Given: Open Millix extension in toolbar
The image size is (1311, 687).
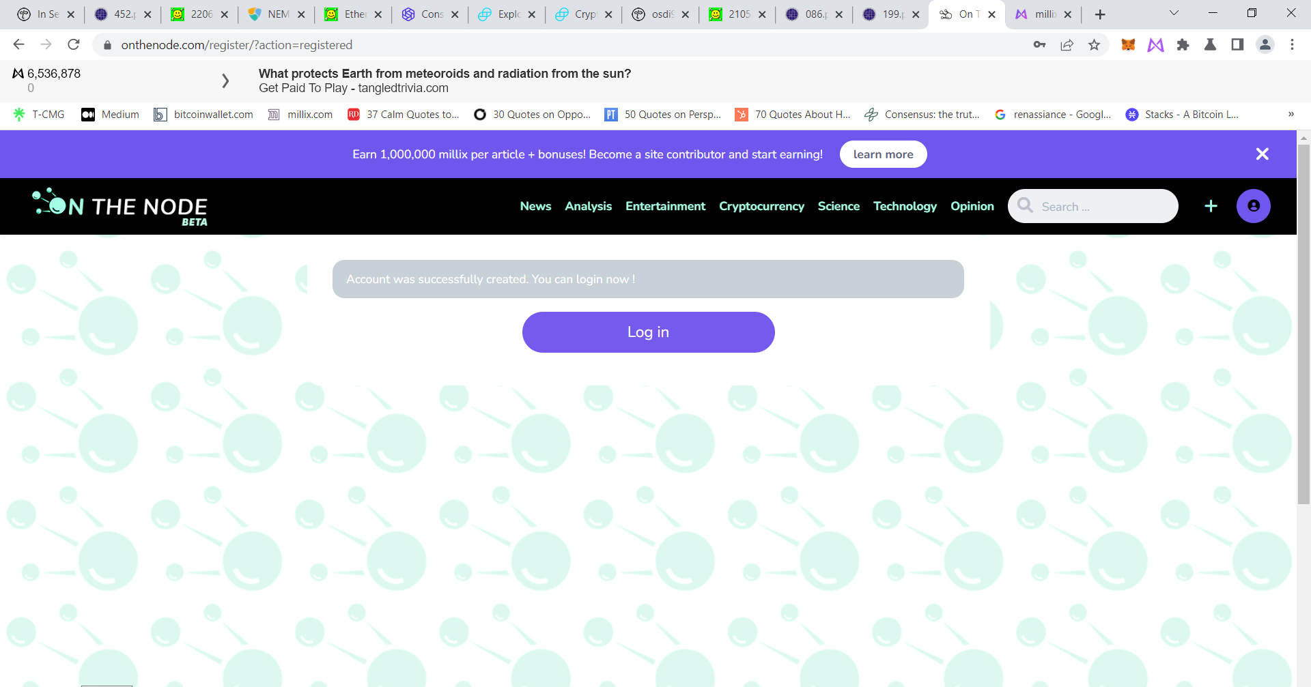Looking at the screenshot, I should (1155, 44).
